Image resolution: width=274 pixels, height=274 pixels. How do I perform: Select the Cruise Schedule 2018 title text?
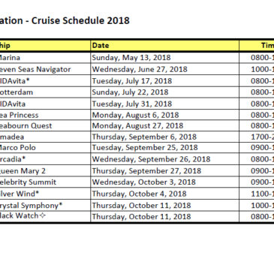[x=80, y=20]
